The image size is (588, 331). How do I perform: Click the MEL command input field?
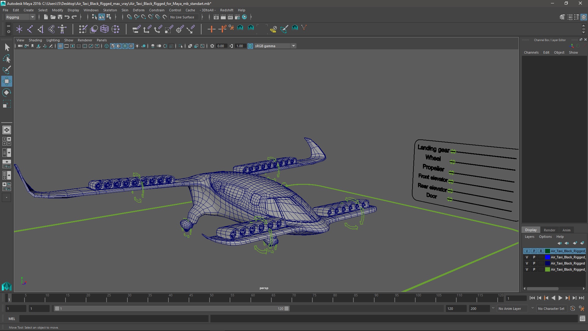point(113,319)
